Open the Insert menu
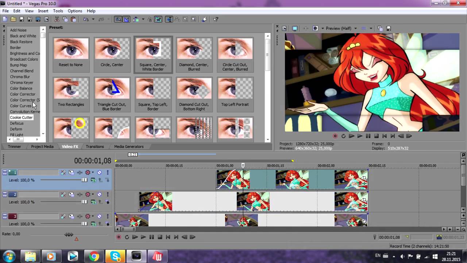 43,11
